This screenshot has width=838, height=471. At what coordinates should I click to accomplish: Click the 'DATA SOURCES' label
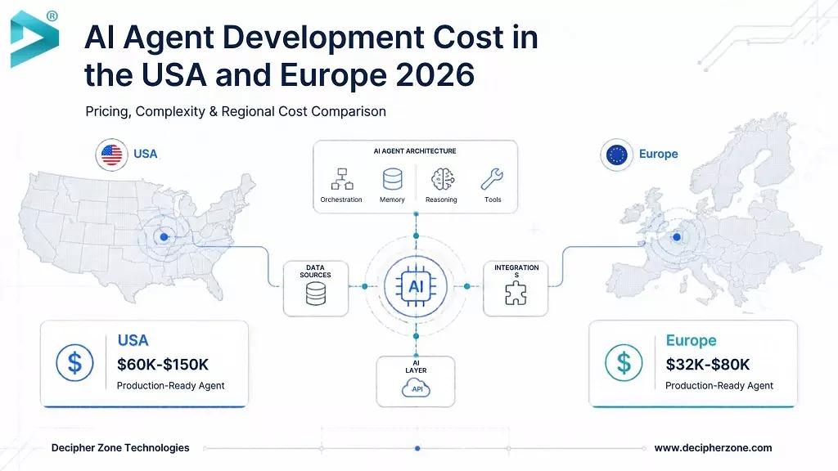[315, 271]
